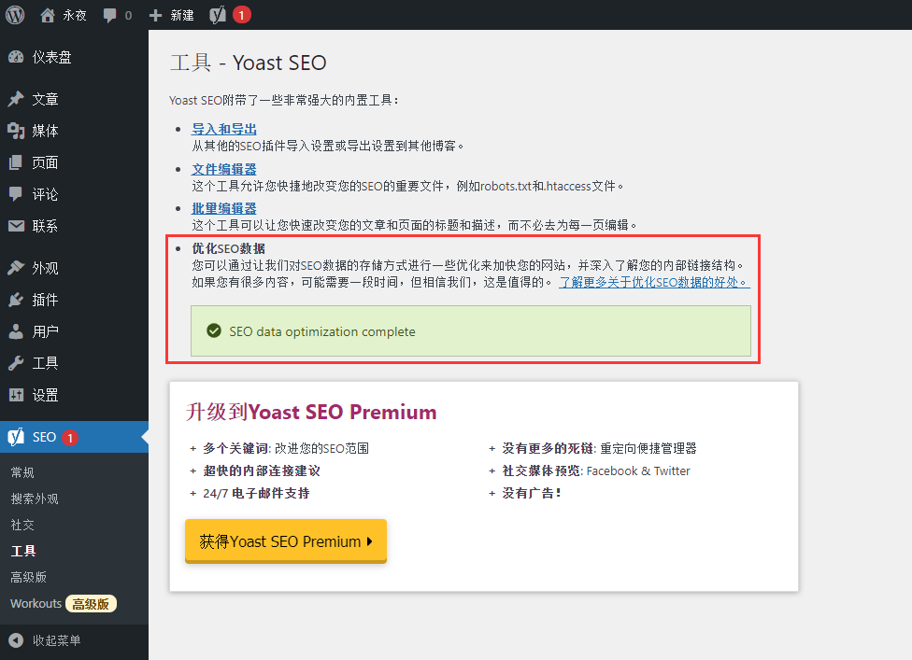
Task: Click the 文件编辑器 link
Action: [224, 169]
